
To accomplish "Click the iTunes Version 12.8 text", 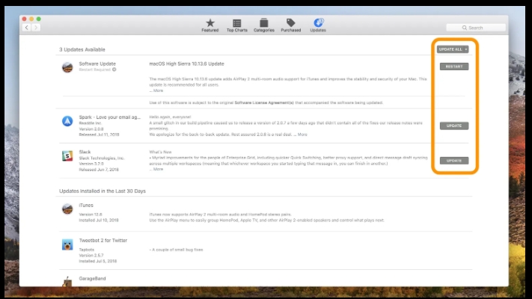I will 91,215.
